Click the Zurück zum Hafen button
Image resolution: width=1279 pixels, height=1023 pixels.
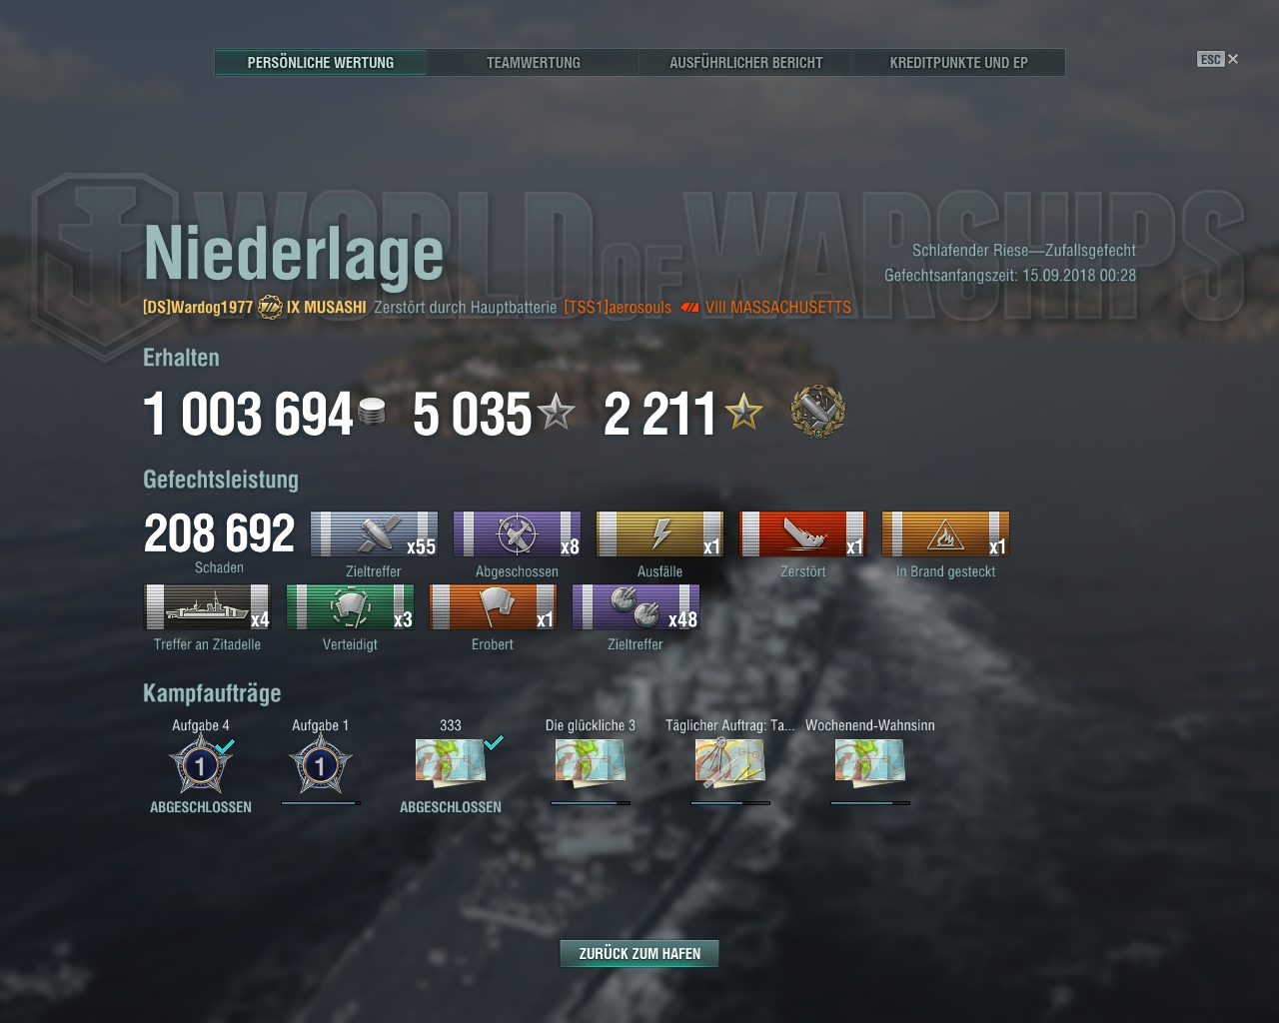[639, 953]
